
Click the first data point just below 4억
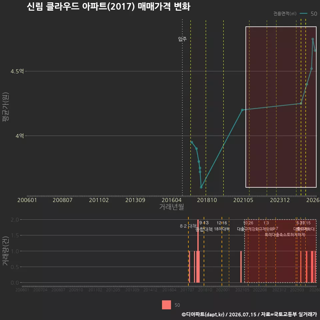pos(192,142)
